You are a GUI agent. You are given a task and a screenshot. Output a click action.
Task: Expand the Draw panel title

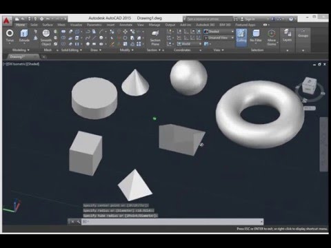pyautogui.click(x=96, y=50)
